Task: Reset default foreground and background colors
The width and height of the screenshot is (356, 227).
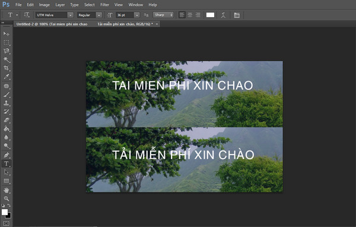Action: click(3, 206)
